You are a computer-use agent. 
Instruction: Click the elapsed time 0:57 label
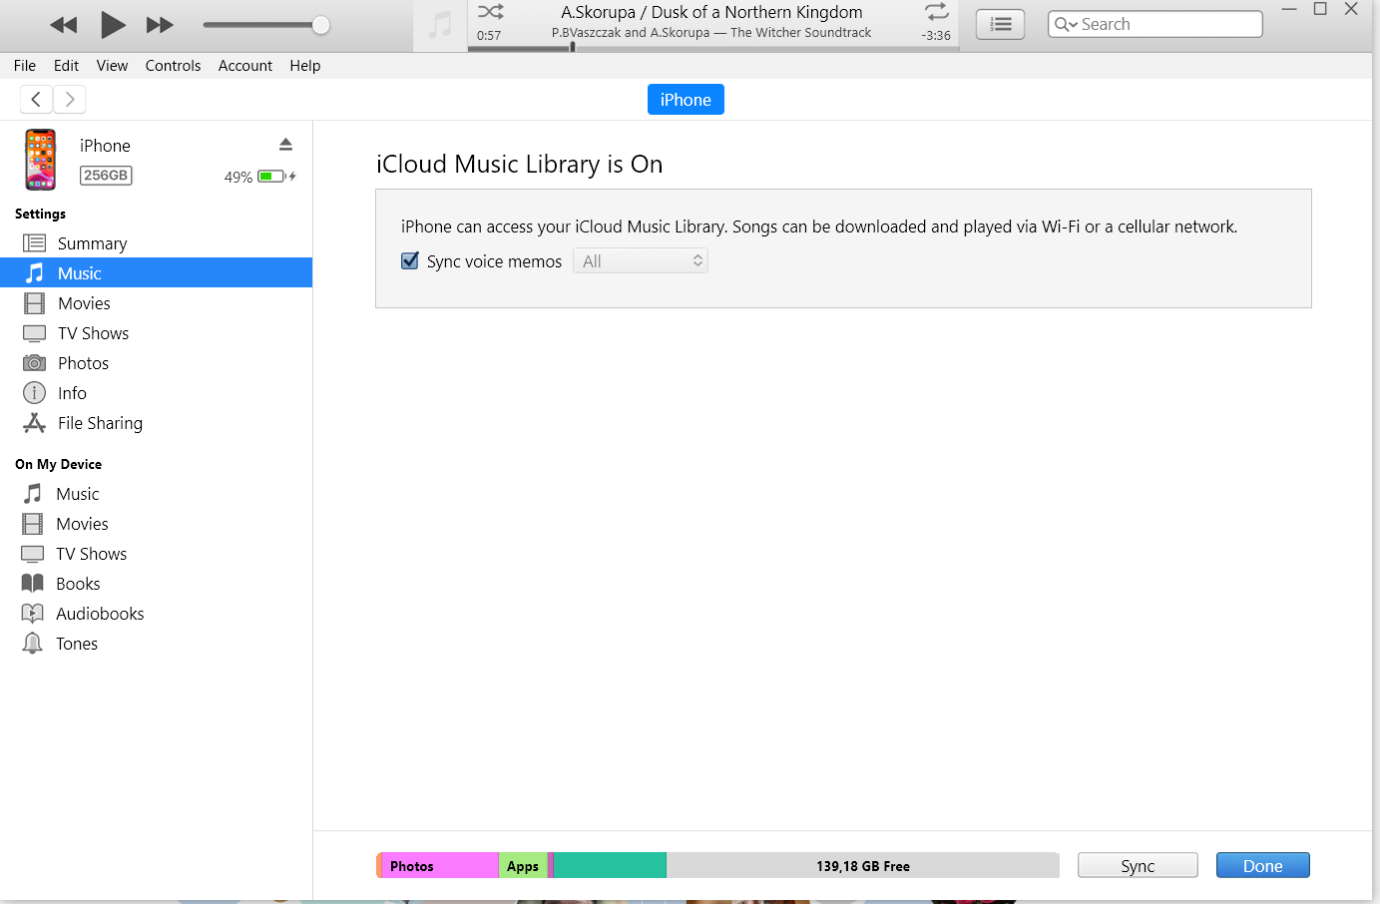coord(489,35)
